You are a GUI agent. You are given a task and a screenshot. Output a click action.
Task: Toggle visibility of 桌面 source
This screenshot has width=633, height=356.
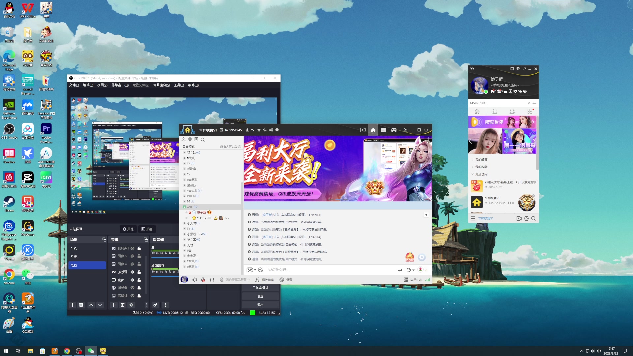tap(132, 280)
